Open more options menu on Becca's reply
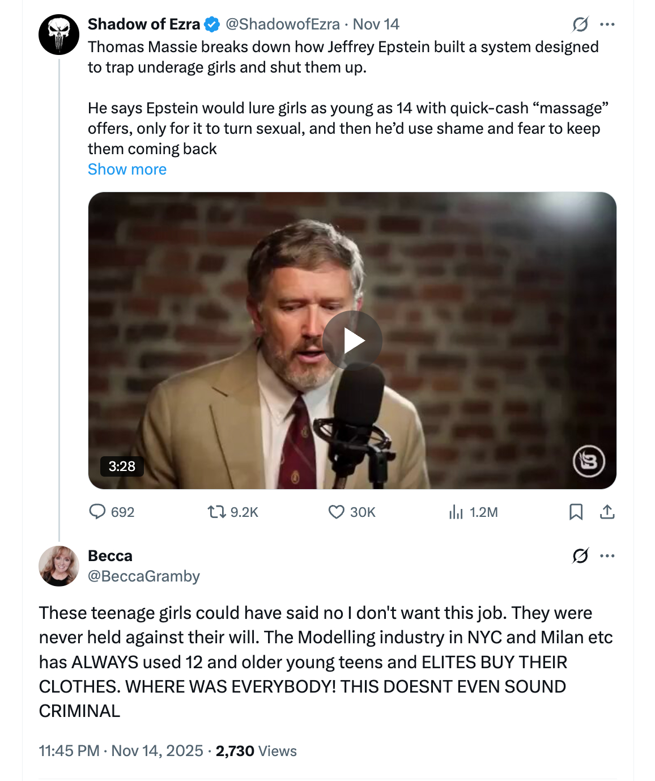This screenshot has width=655, height=781. tap(607, 556)
